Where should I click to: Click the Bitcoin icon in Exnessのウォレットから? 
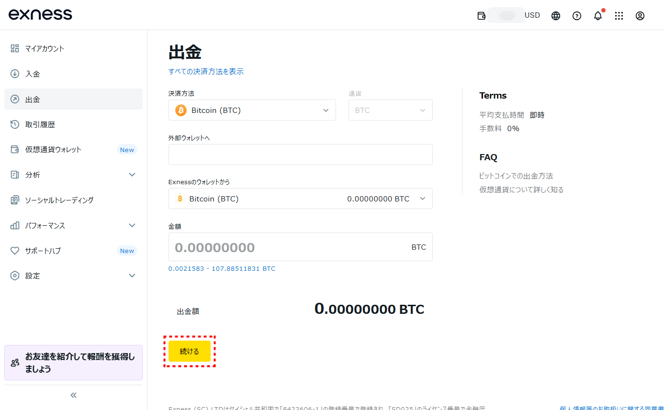pyautogui.click(x=180, y=199)
